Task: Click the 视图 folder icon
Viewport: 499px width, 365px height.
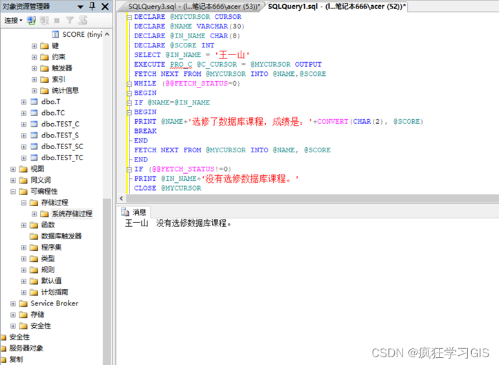Action: click(23, 169)
